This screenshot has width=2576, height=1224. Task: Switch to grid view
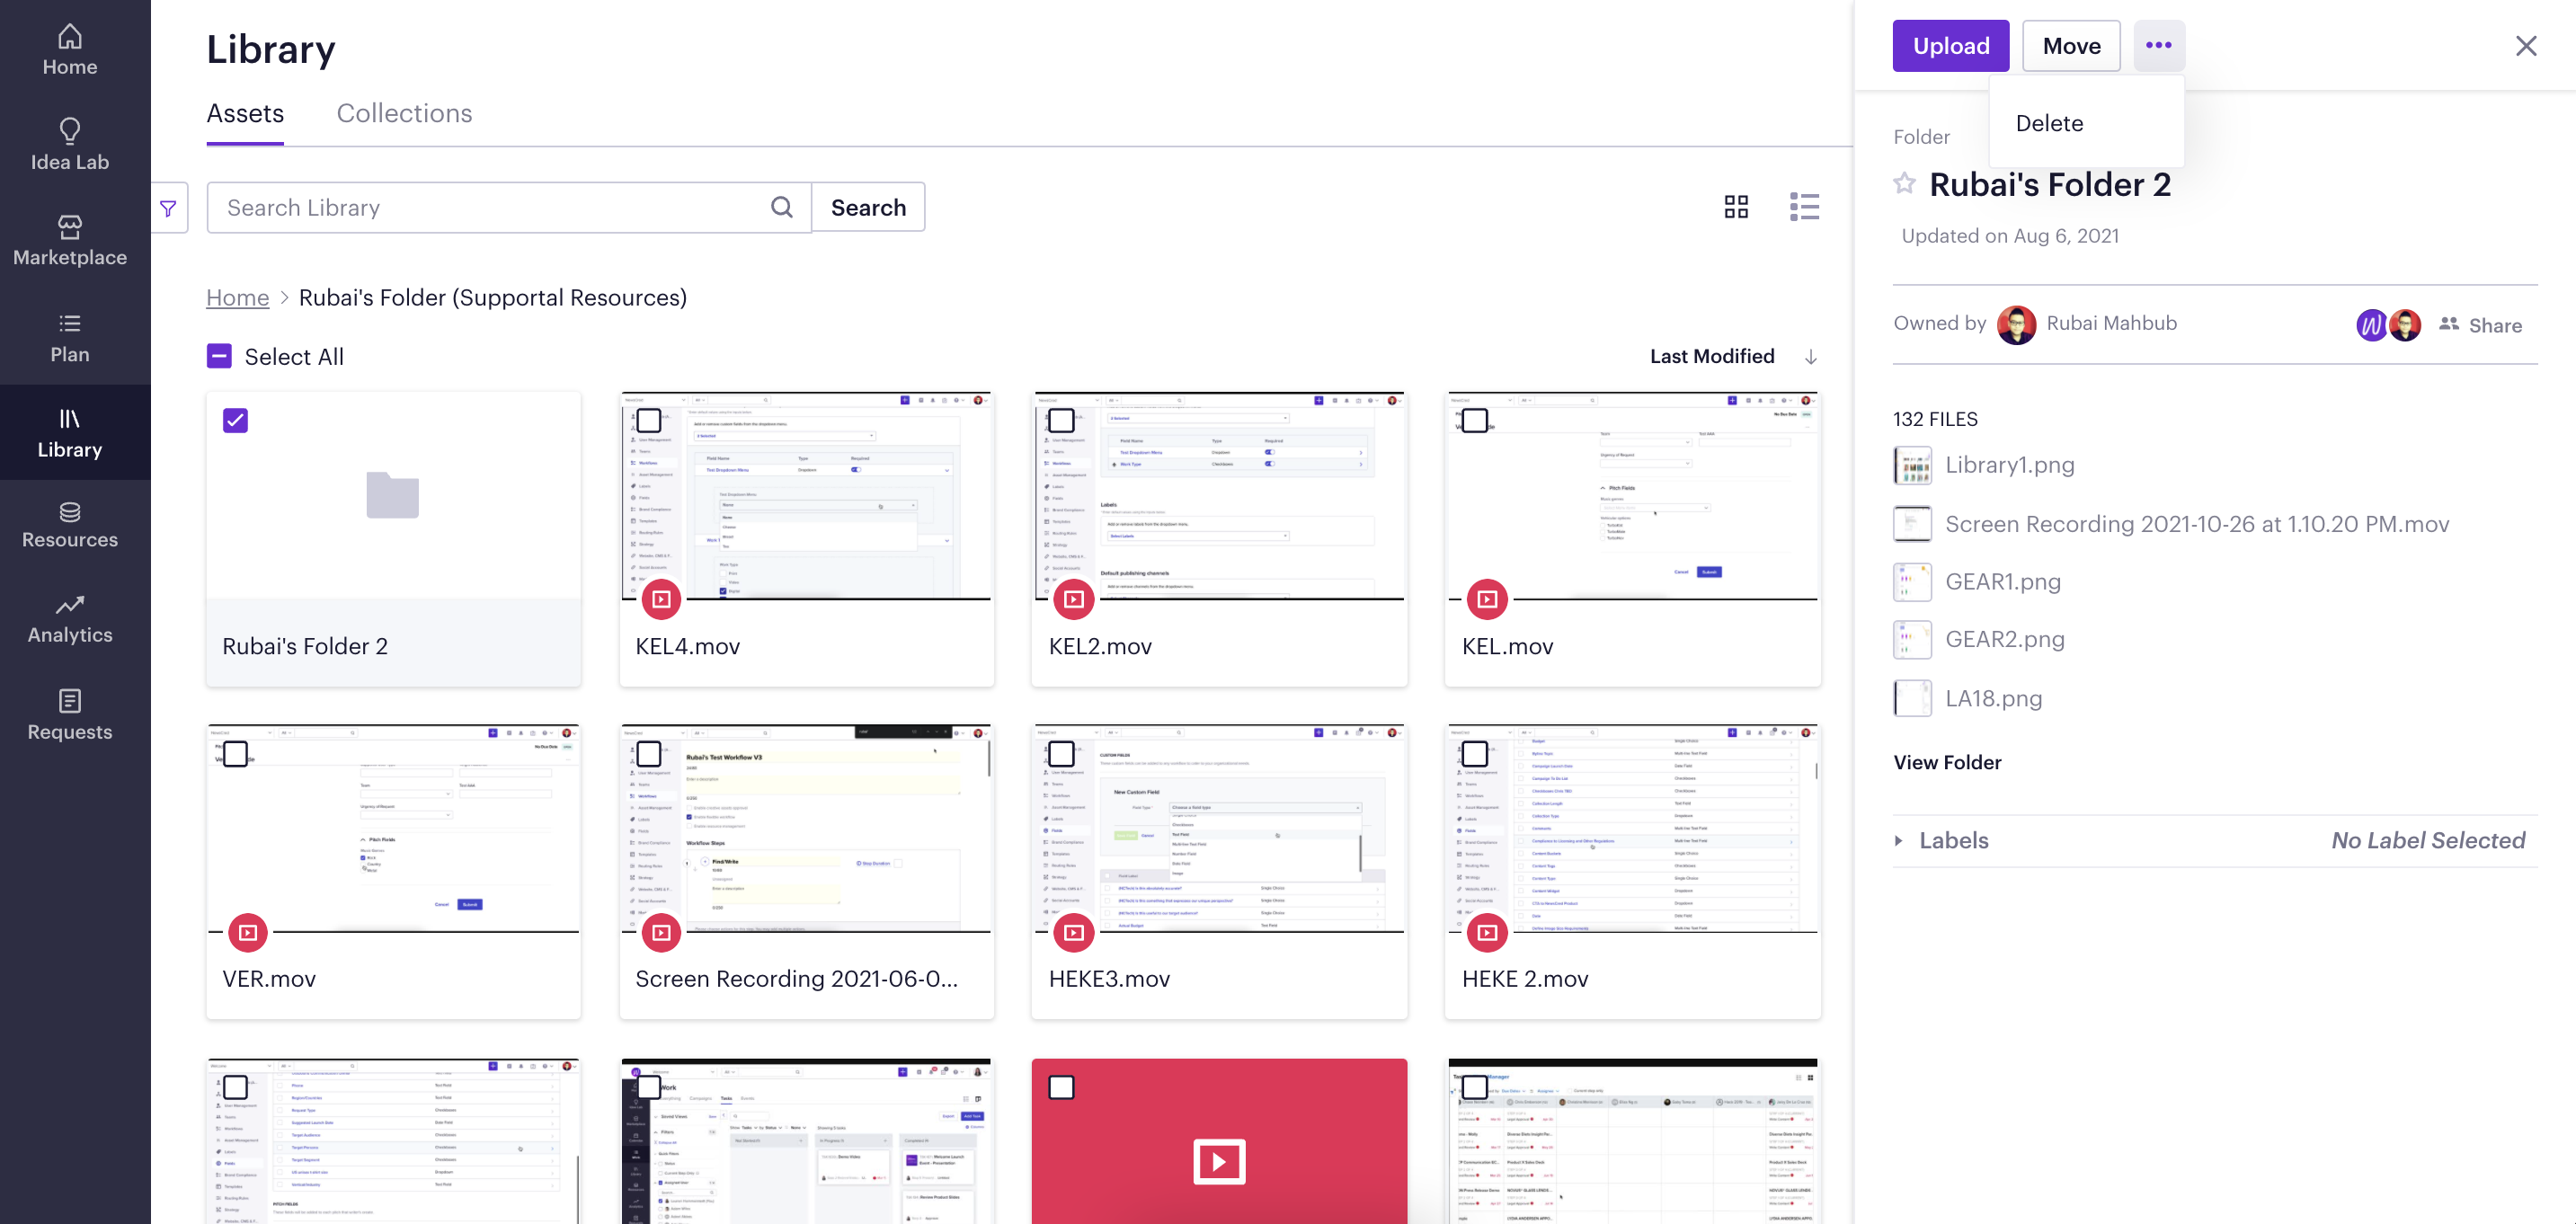point(1736,207)
